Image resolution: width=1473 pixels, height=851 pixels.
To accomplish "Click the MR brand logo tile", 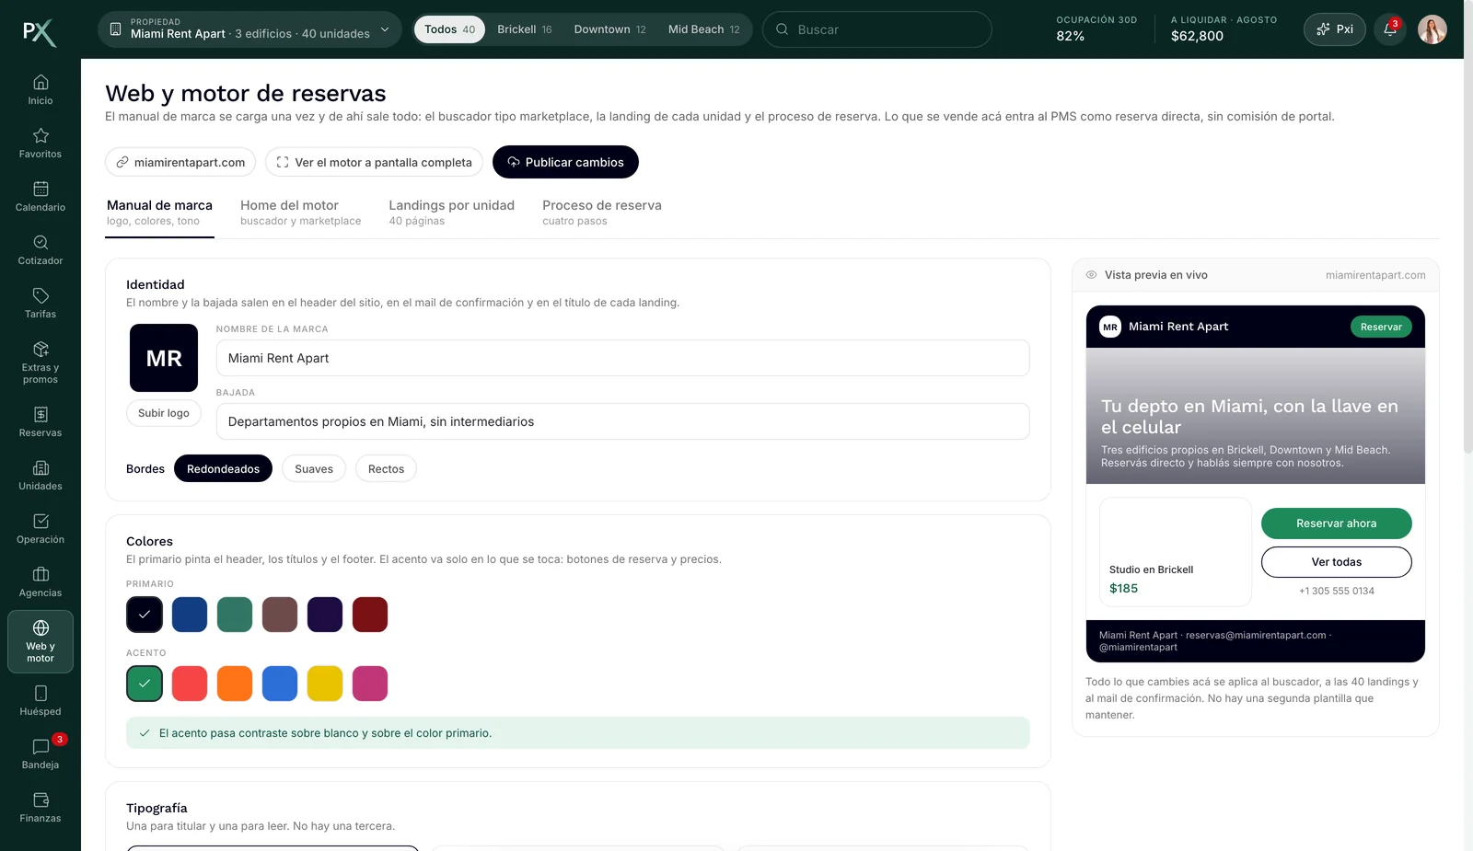I will point(164,358).
